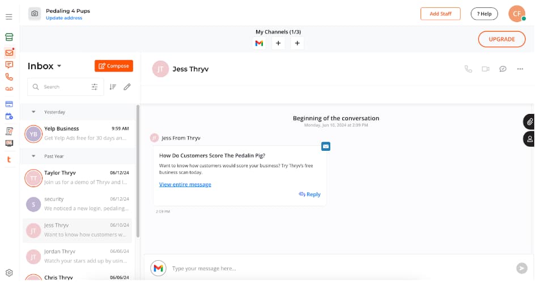536x288 pixels.
Task: Add a third channel with last plus
Action: pyautogui.click(x=297, y=43)
